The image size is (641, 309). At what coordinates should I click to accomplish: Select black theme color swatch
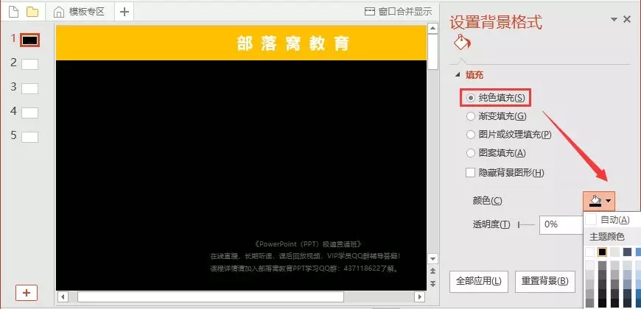click(602, 252)
